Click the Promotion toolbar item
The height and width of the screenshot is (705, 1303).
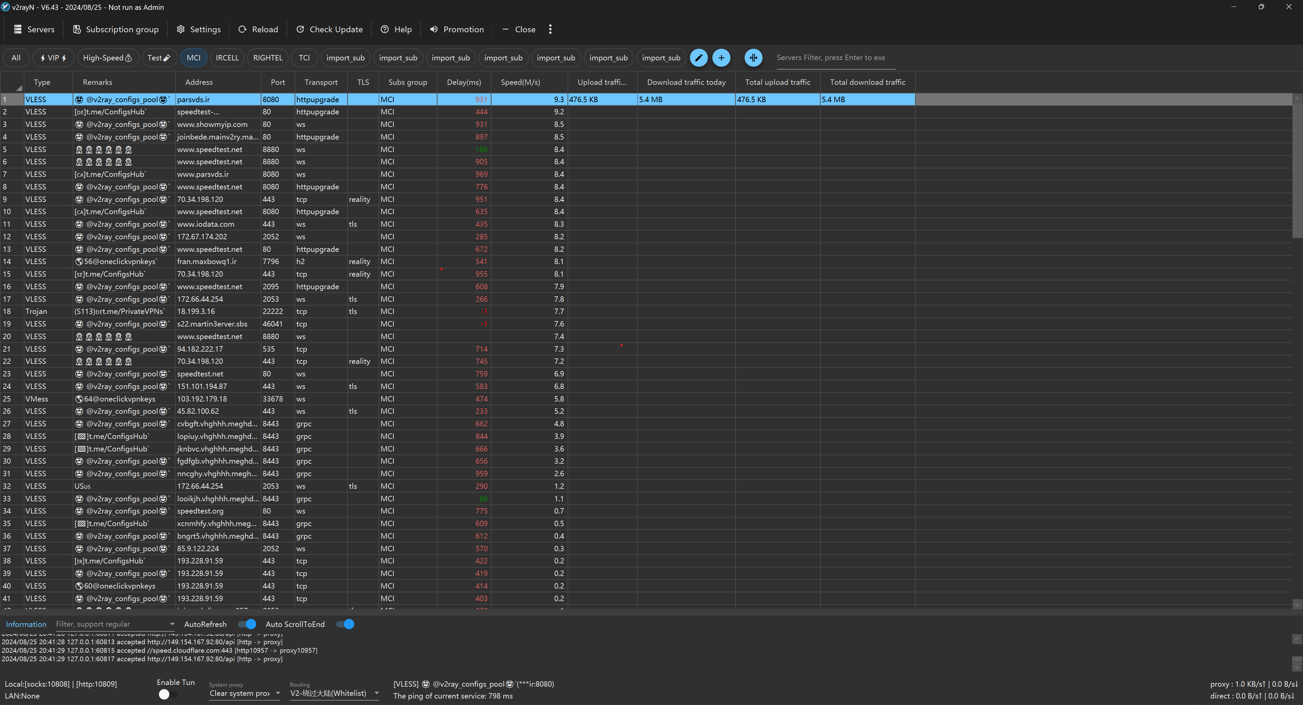click(457, 29)
